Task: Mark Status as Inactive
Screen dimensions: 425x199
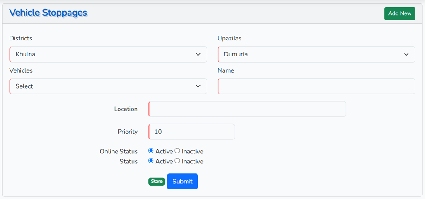Action: (x=177, y=161)
